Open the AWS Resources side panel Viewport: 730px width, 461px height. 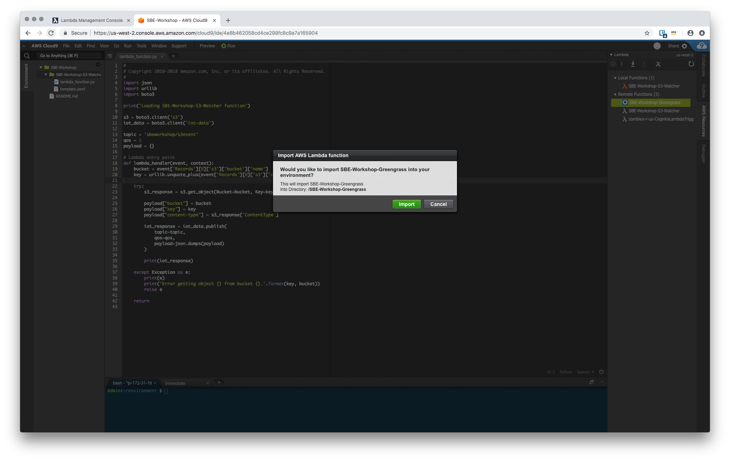tap(703, 121)
